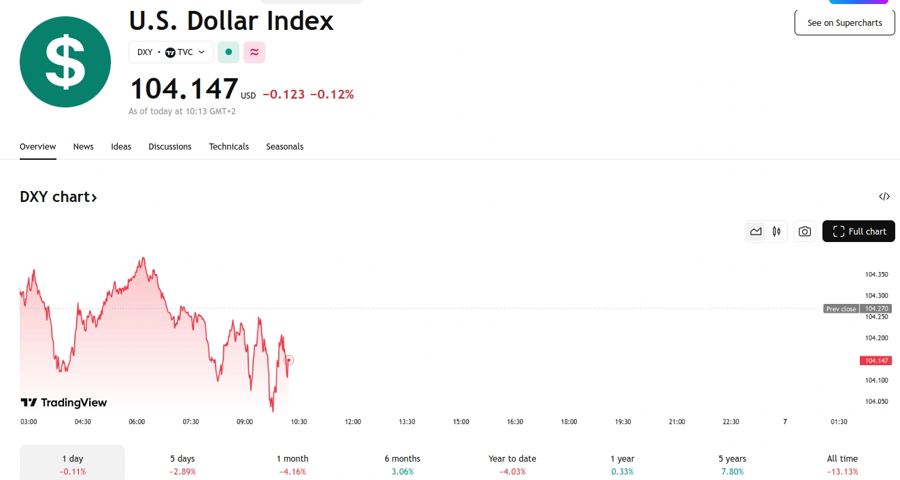Click the embed code icon

(x=884, y=197)
